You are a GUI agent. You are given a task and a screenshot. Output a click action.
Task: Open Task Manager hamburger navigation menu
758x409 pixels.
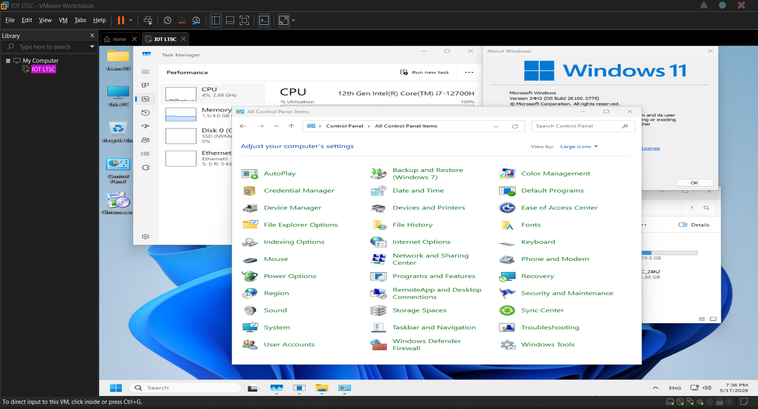coord(145,71)
